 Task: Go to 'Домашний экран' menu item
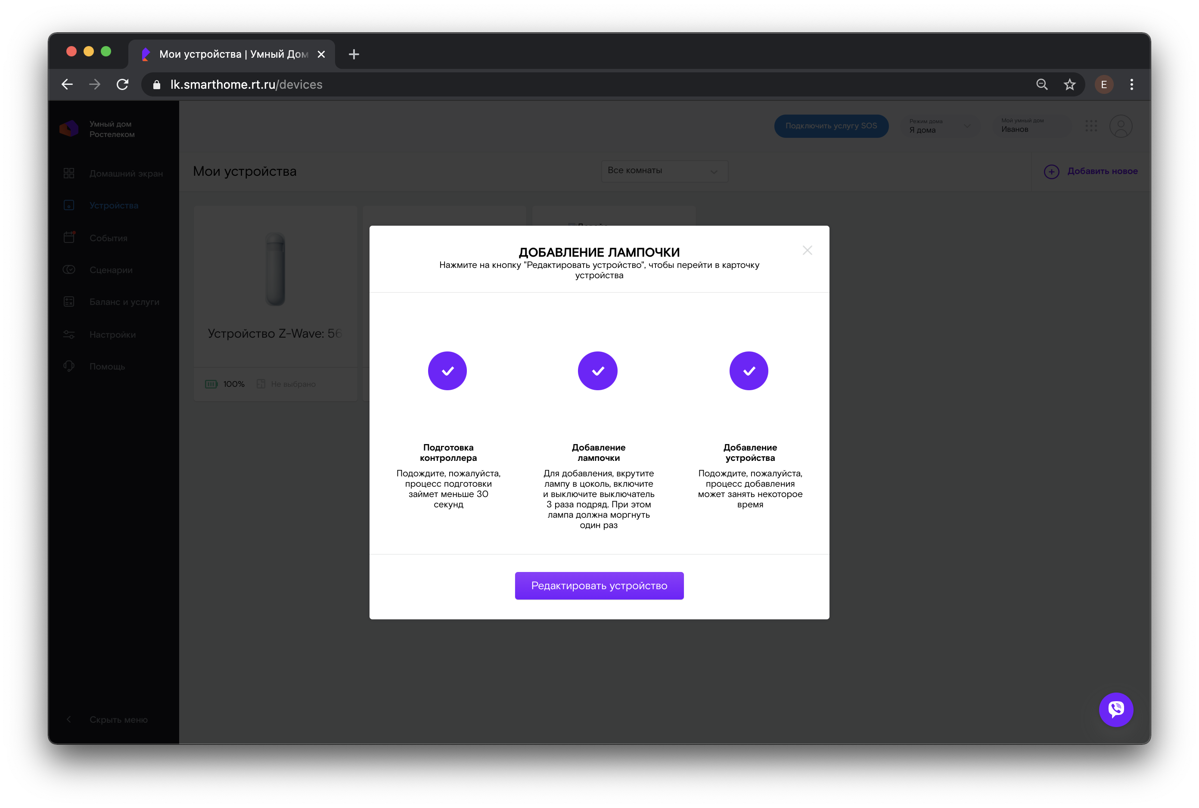pyautogui.click(x=126, y=174)
